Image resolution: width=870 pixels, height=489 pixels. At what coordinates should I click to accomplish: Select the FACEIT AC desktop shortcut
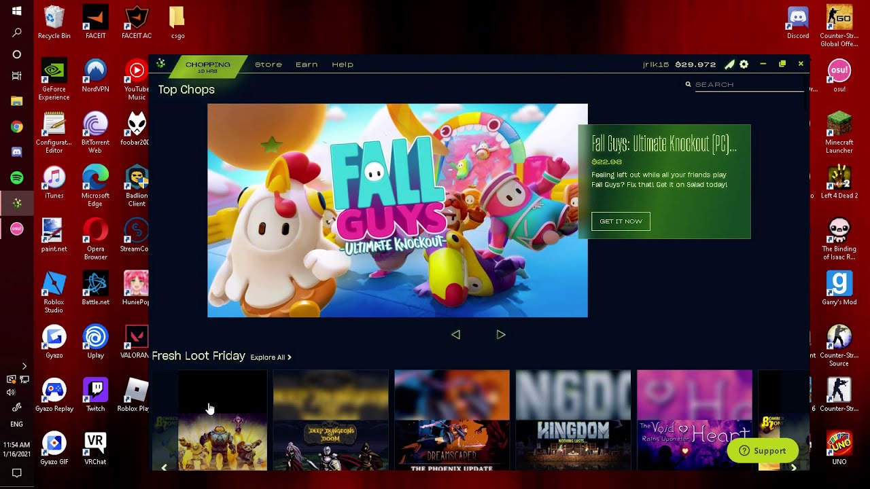pyautogui.click(x=137, y=22)
